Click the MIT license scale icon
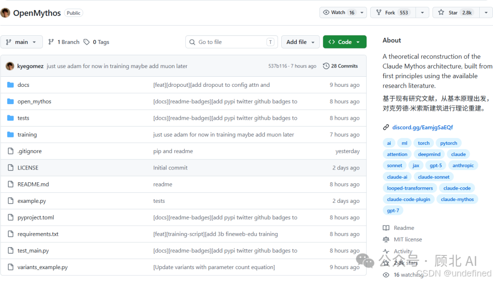Image resolution: width=493 pixels, height=281 pixels. tap(386, 239)
